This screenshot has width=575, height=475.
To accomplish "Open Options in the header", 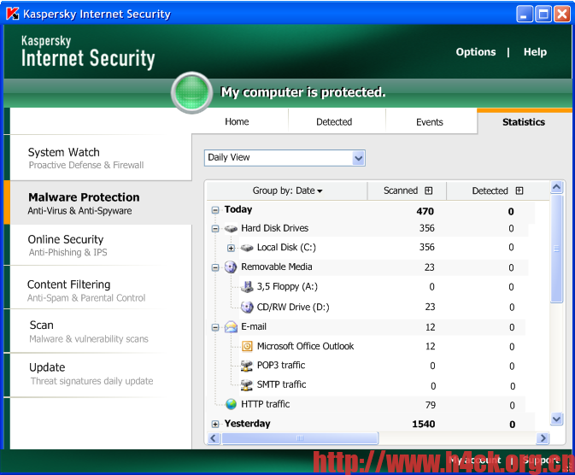I will (x=476, y=52).
